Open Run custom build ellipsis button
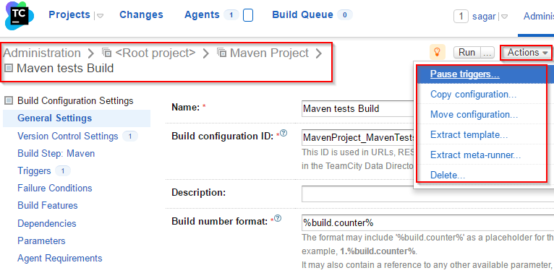The height and width of the screenshot is (273, 554). click(x=487, y=53)
